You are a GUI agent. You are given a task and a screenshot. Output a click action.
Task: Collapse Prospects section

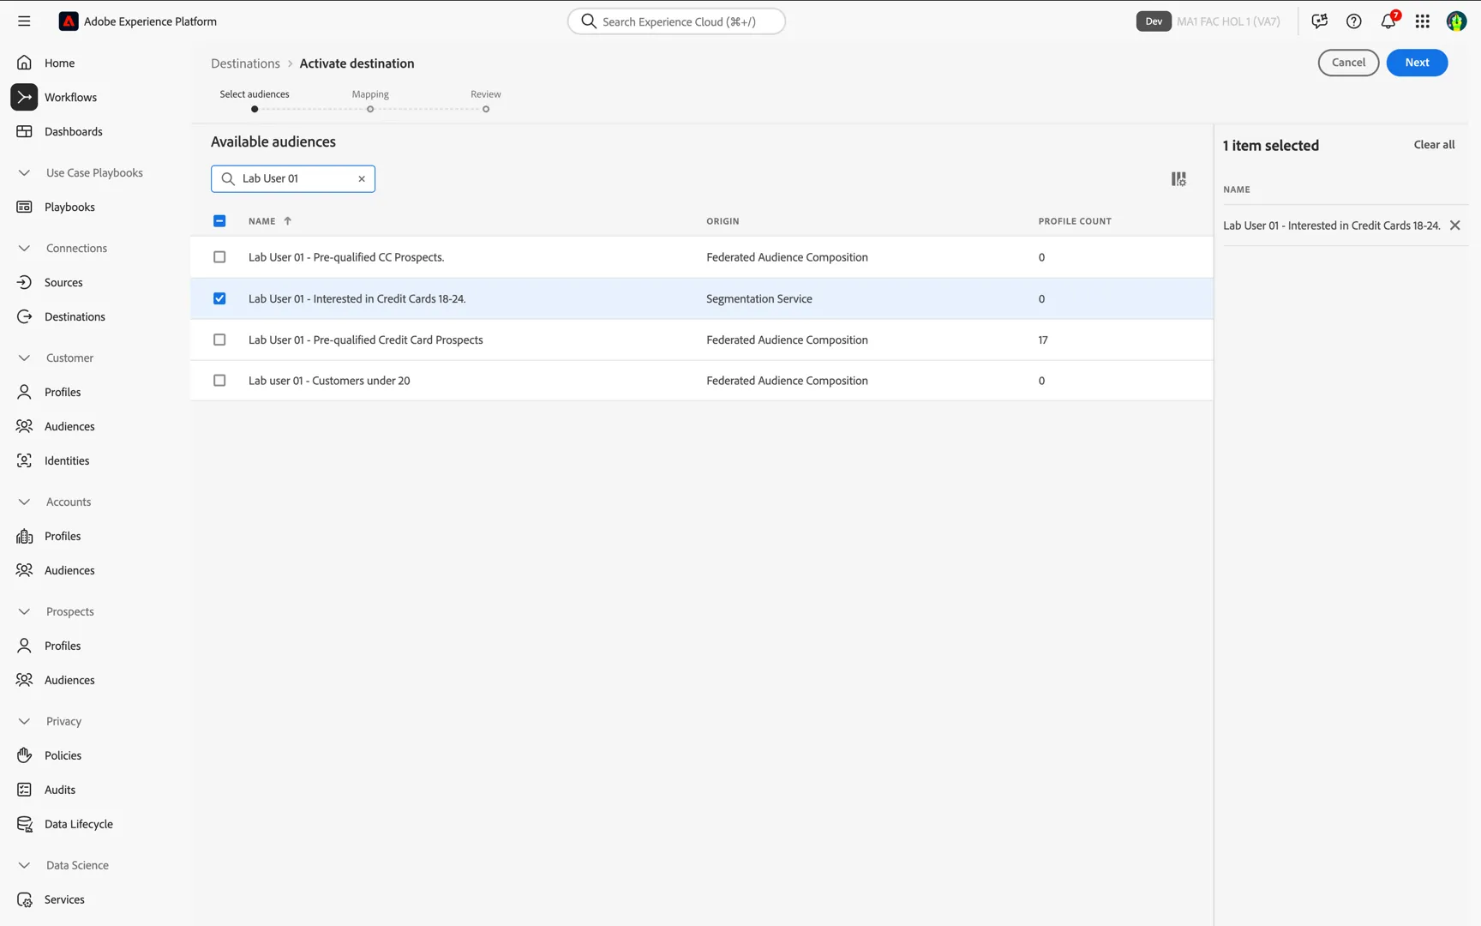pos(24,611)
